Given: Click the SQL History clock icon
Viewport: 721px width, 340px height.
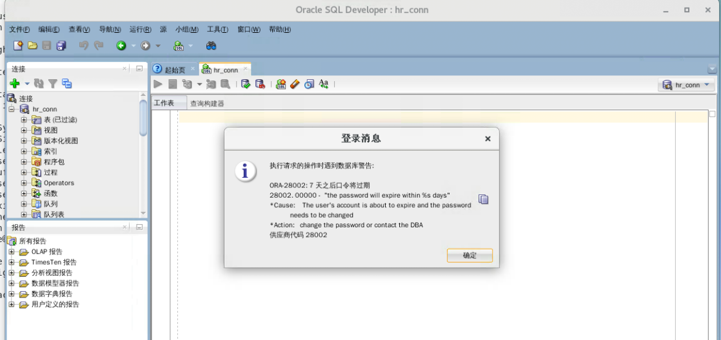Looking at the screenshot, I should point(310,84).
